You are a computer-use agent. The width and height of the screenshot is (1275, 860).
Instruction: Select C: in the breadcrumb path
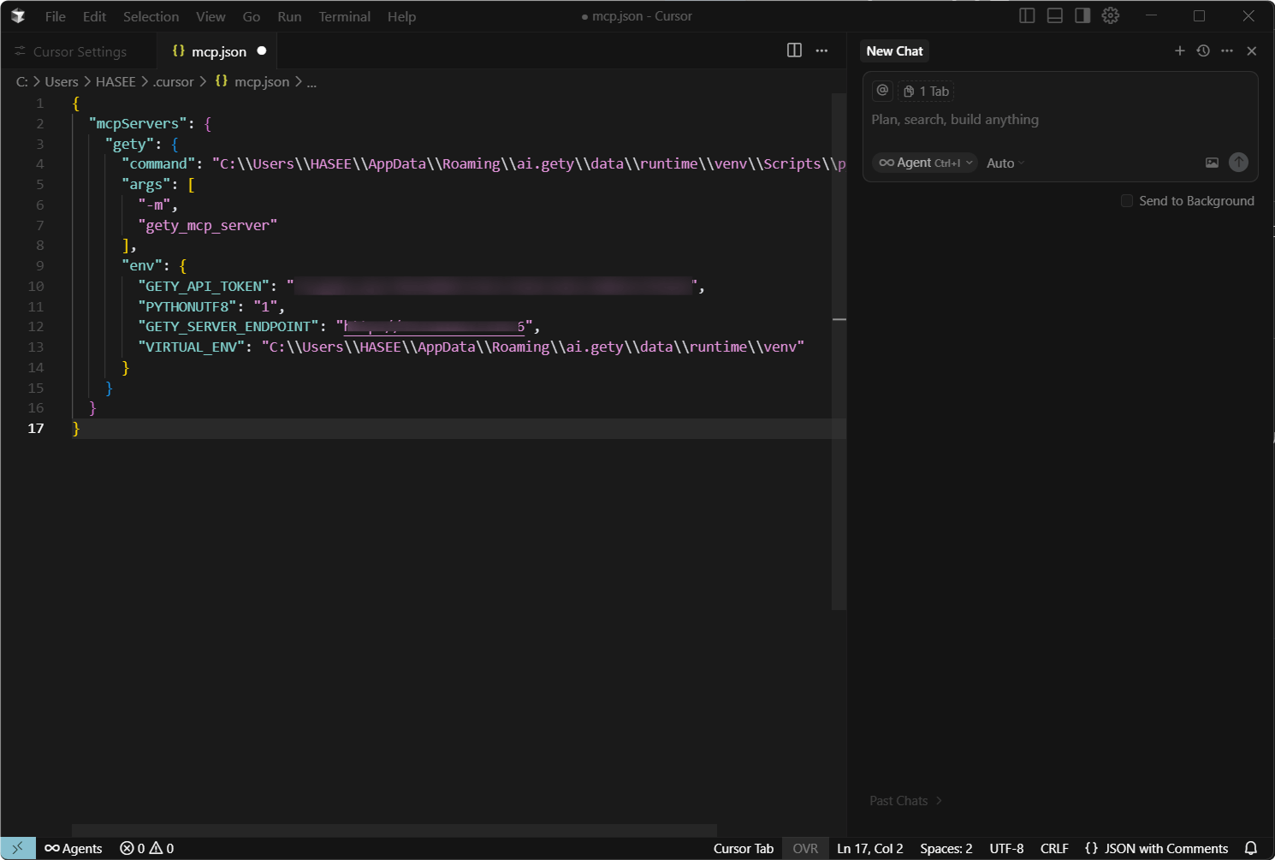pos(22,82)
